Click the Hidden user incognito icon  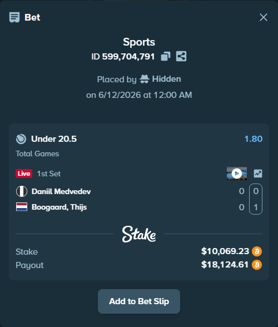tap(145, 79)
